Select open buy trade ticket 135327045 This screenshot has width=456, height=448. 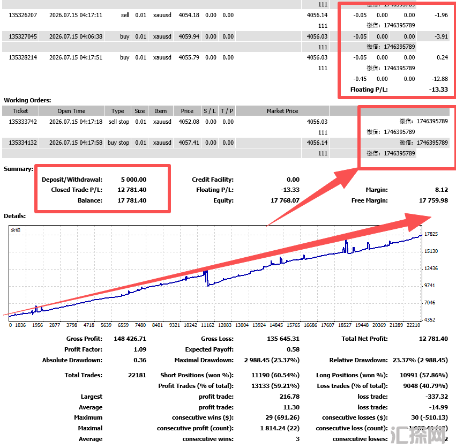23,36
